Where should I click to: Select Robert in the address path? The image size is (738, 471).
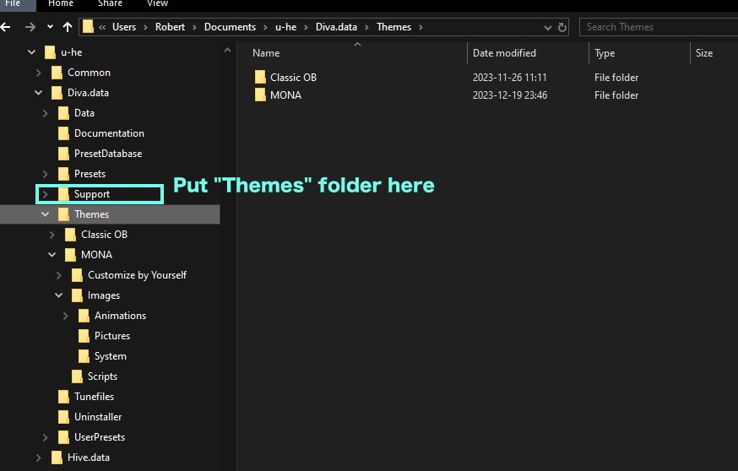170,27
